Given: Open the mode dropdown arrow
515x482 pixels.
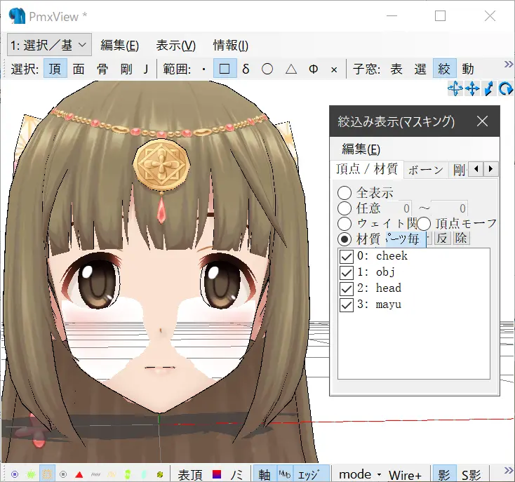Looking at the screenshot, I should (380, 475).
